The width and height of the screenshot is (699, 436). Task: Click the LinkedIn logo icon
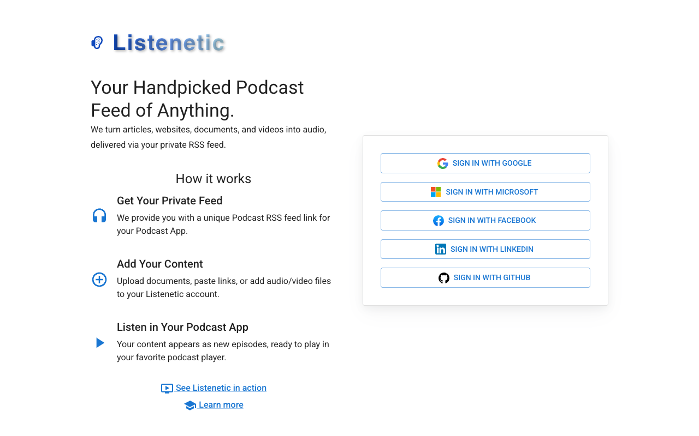[441, 249]
